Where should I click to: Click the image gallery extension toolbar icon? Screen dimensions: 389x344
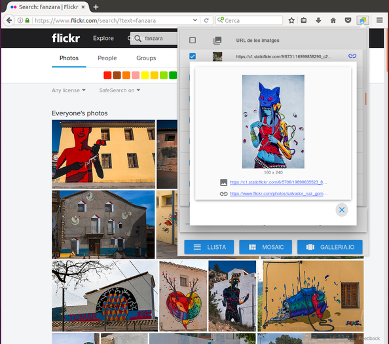pyautogui.click(x=362, y=20)
